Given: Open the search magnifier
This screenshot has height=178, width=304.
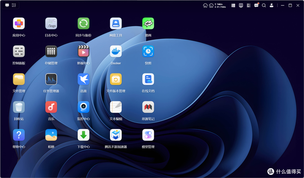Looking at the screenshot, I should [264, 5].
